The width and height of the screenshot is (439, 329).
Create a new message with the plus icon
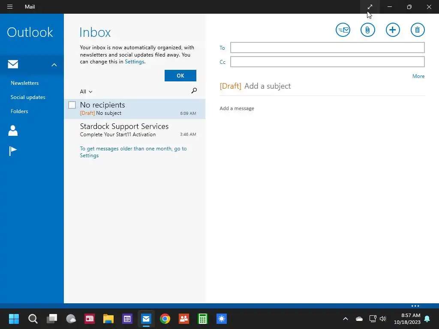(x=393, y=30)
